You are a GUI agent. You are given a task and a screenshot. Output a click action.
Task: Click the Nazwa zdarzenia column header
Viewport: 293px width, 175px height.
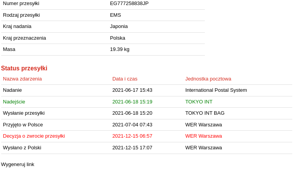(x=22, y=79)
